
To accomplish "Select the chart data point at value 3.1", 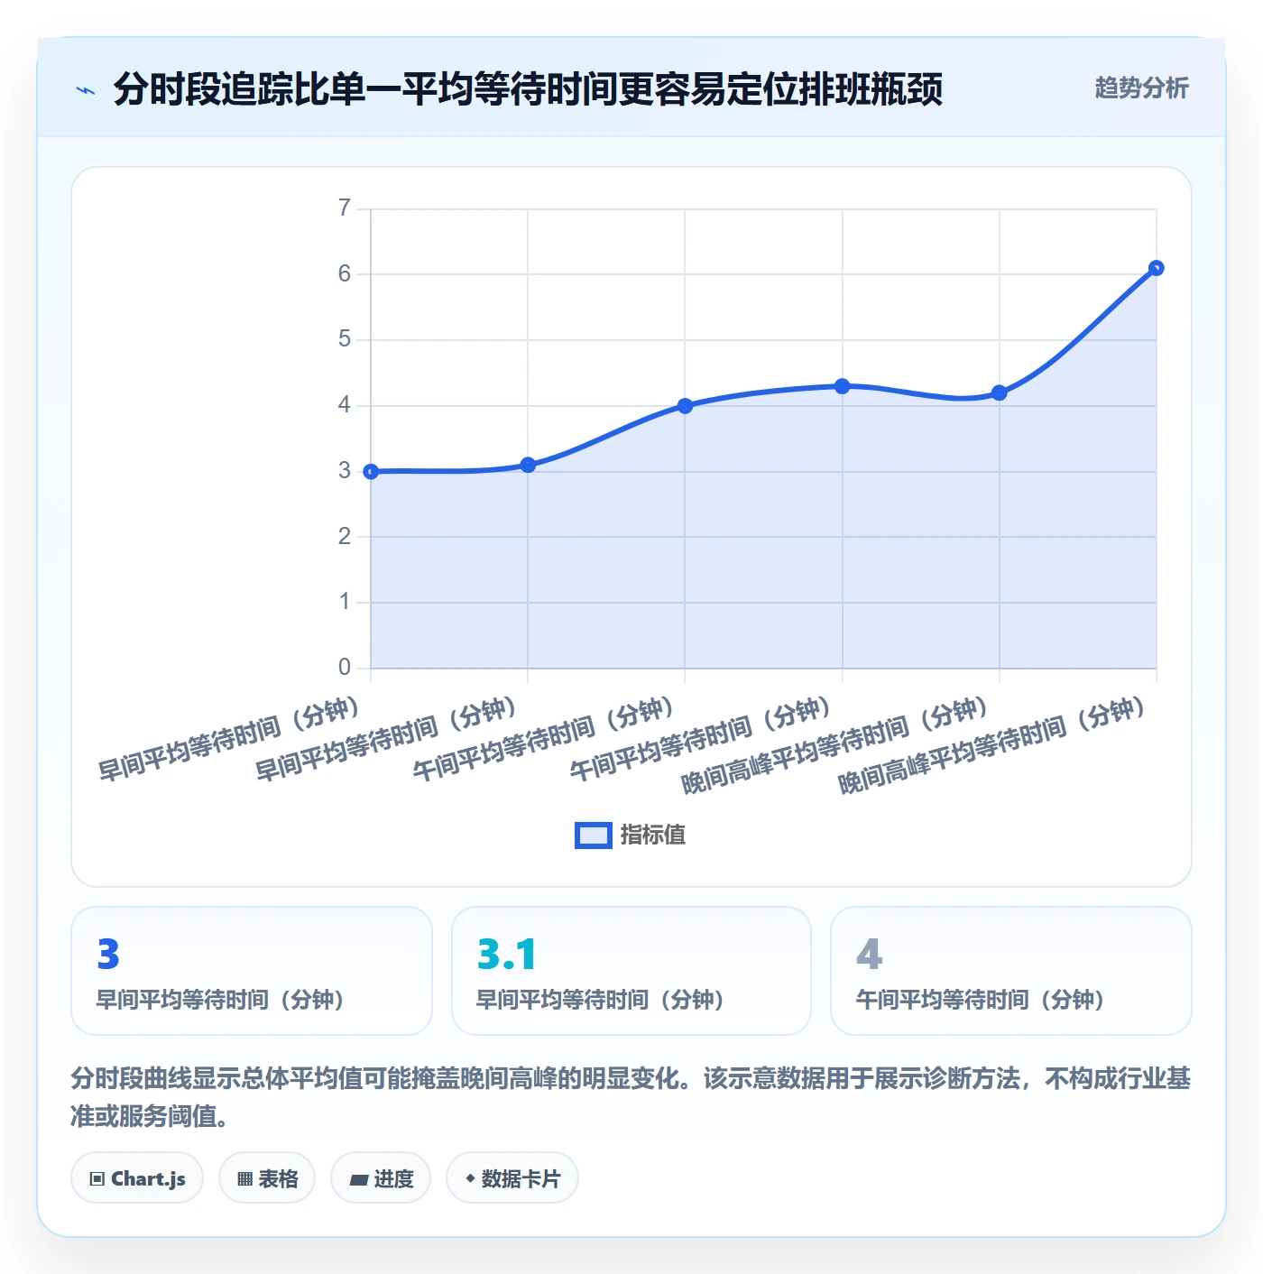I will coord(528,465).
